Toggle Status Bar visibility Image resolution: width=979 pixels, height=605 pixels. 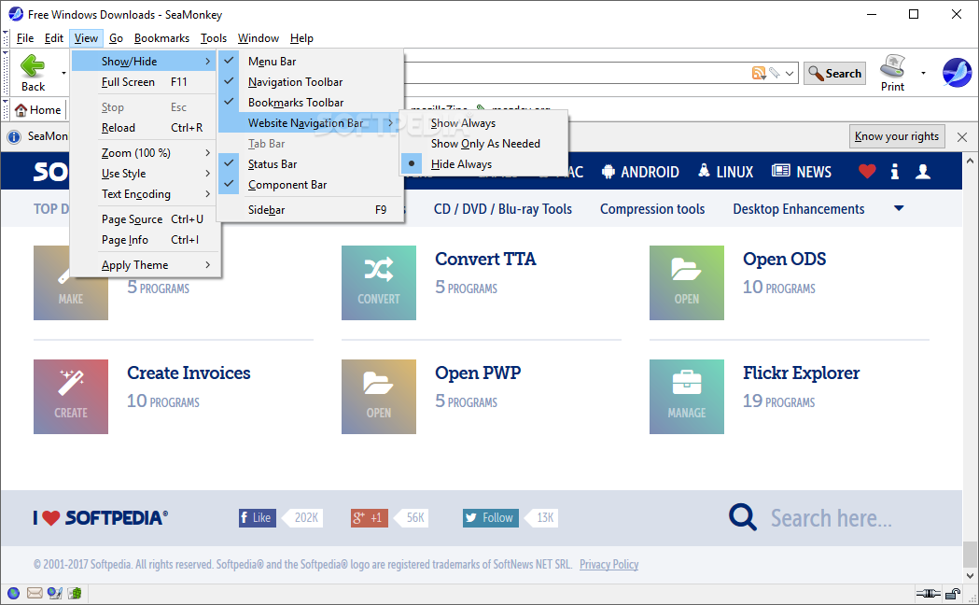coord(310,164)
